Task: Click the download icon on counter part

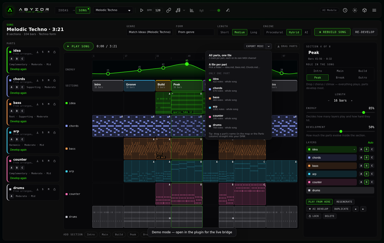Action: pos(37,161)
